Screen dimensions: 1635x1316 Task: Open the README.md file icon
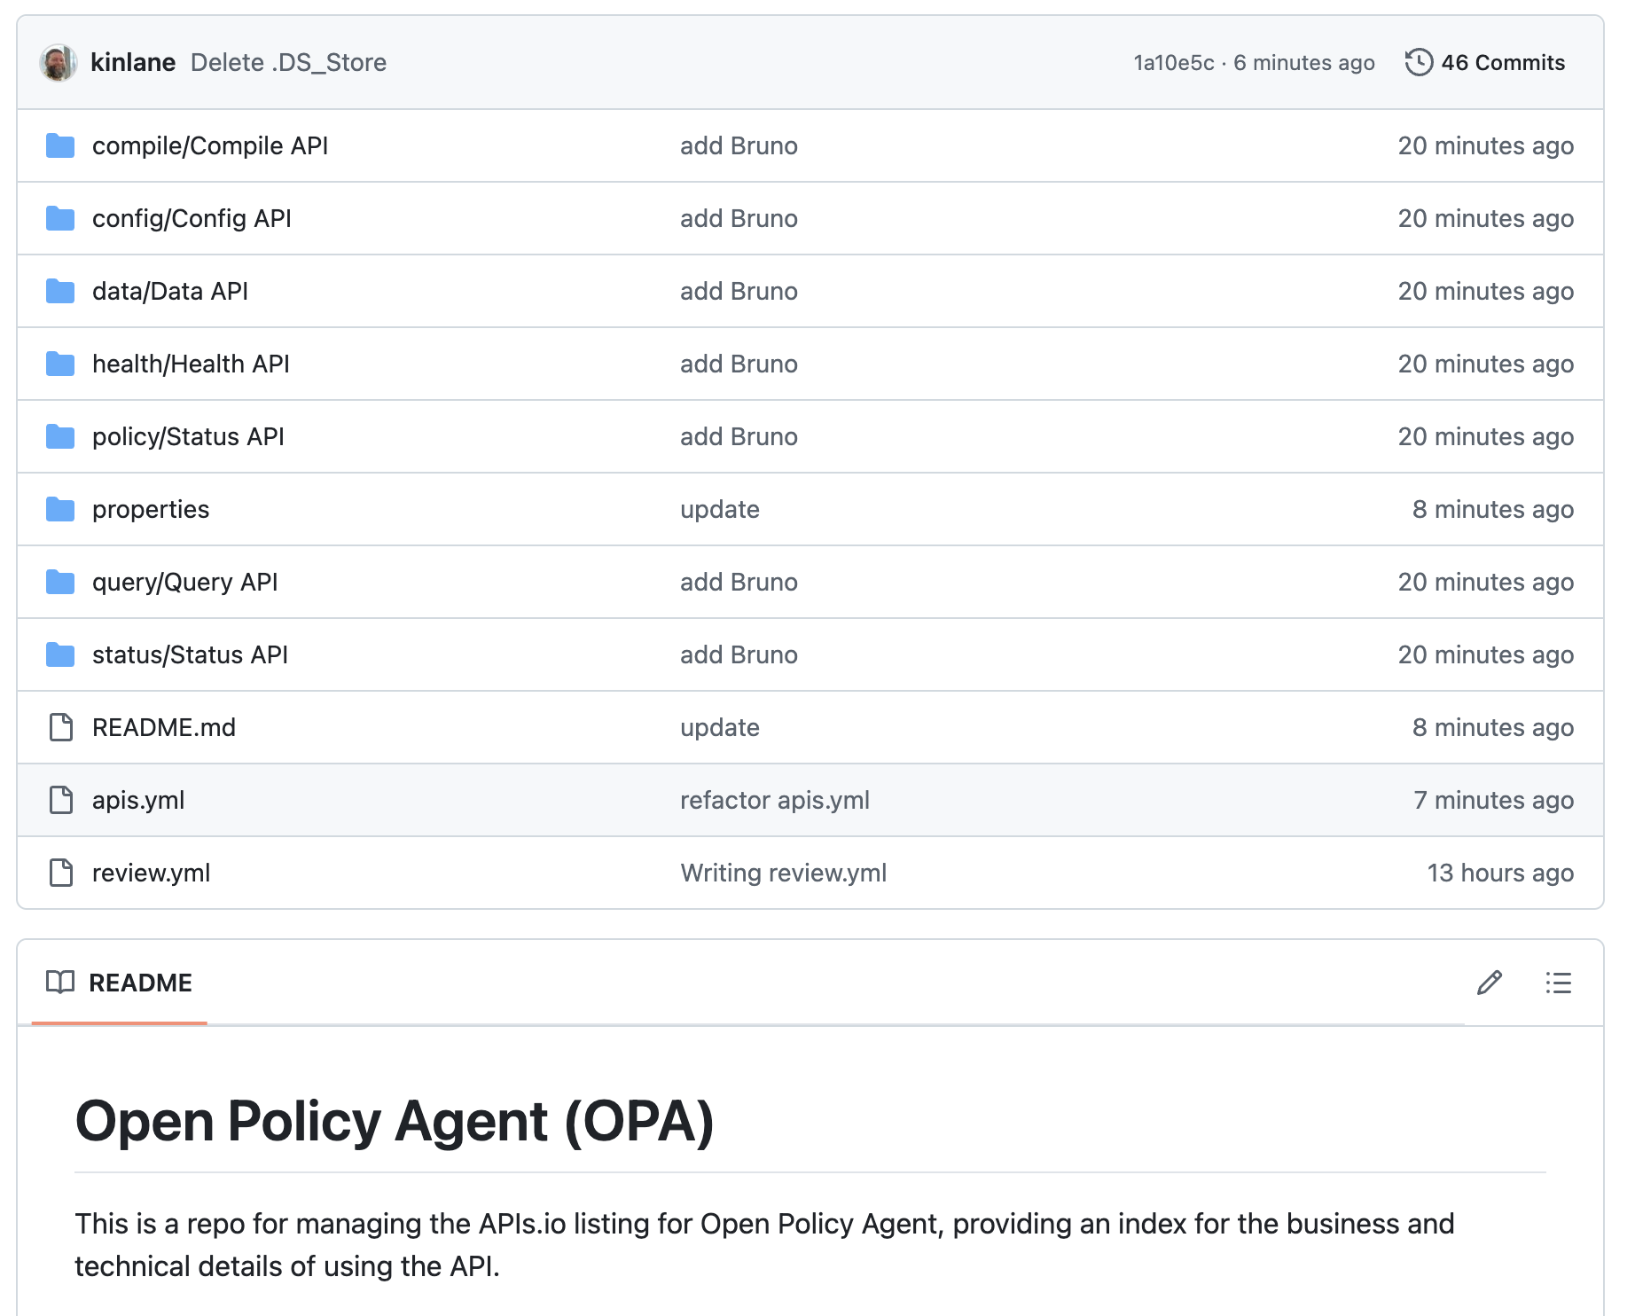click(x=60, y=727)
